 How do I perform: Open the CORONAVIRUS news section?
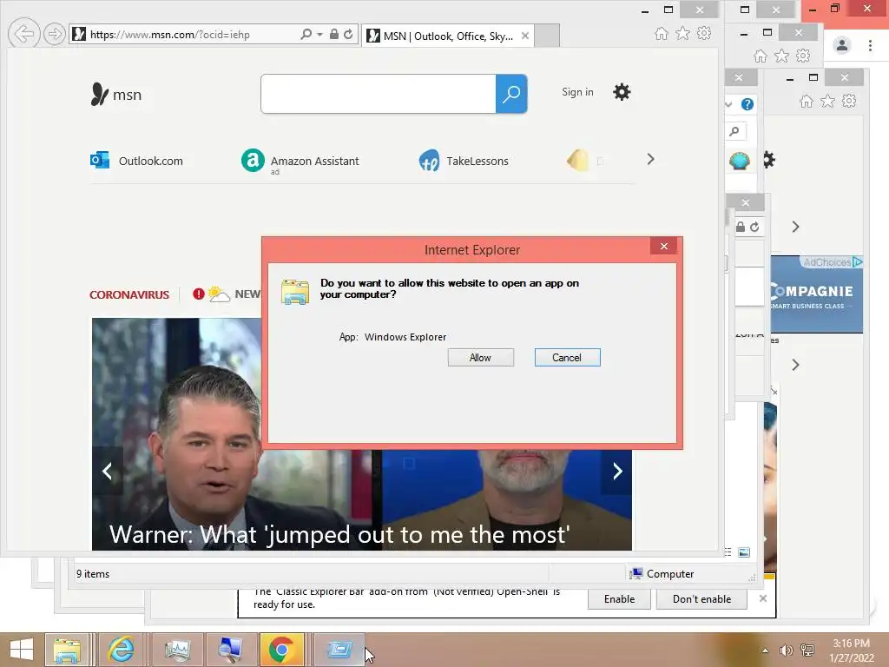[x=129, y=294]
